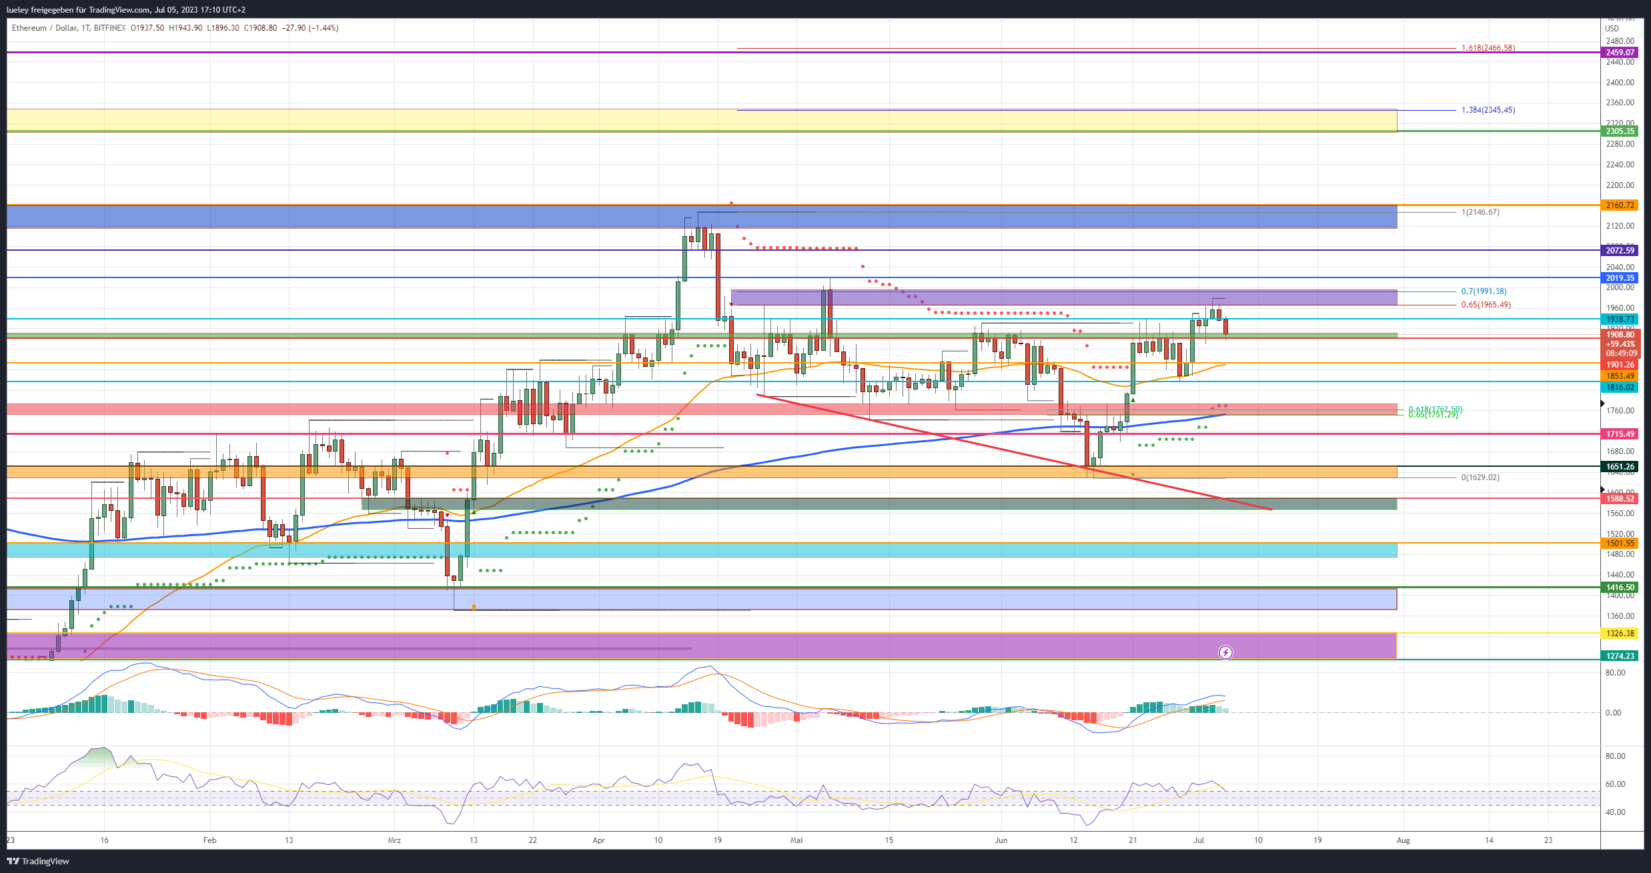The width and height of the screenshot is (1651, 873).
Task: Select the orange 1501.55 price label
Action: tap(1620, 544)
